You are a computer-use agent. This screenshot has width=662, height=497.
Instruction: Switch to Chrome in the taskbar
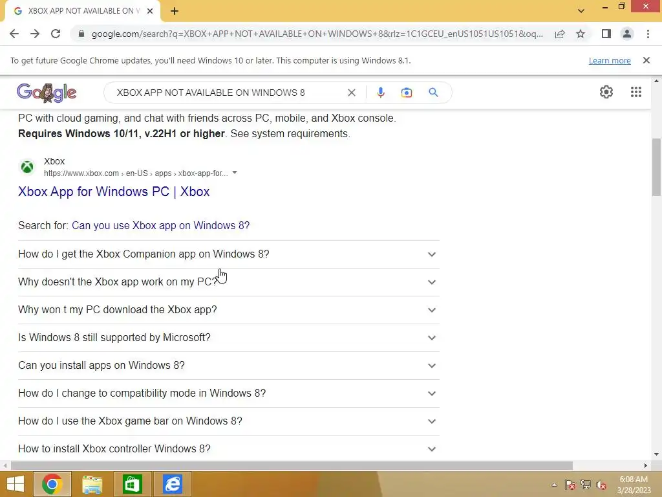pos(52,484)
